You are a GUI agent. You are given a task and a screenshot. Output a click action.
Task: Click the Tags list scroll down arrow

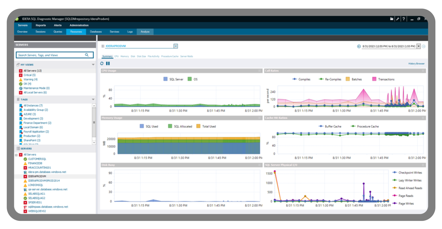point(94,142)
